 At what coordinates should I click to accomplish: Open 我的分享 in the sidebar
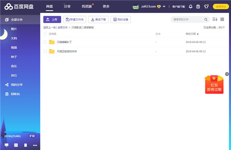(17, 85)
